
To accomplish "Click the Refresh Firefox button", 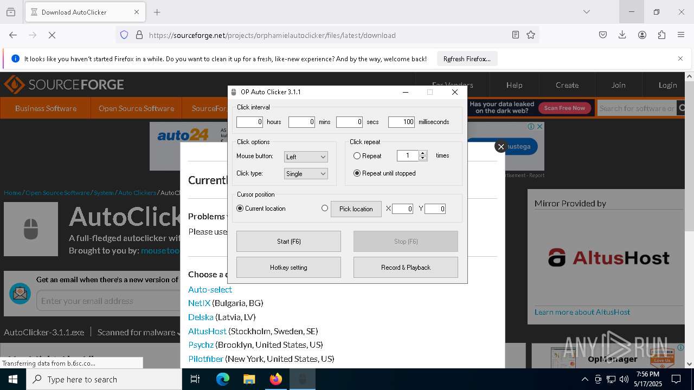I will click(x=467, y=58).
